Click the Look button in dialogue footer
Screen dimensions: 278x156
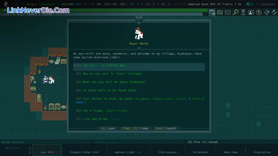108,128
